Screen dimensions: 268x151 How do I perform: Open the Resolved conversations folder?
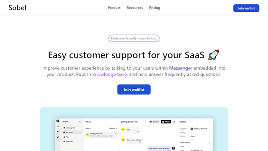[x=68, y=141]
